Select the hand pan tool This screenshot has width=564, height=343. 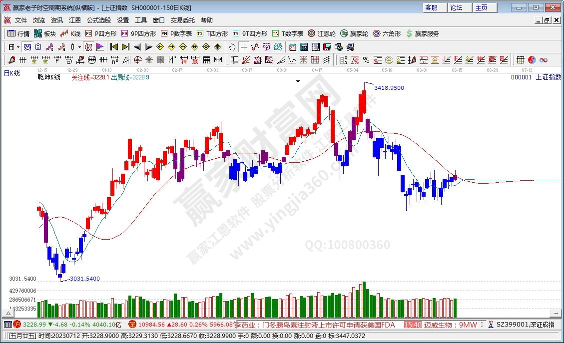pyautogui.click(x=232, y=47)
